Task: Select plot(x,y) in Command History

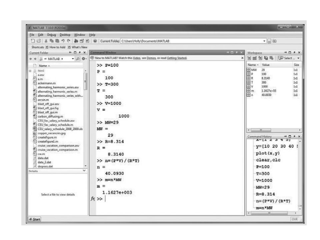Action: point(268,153)
